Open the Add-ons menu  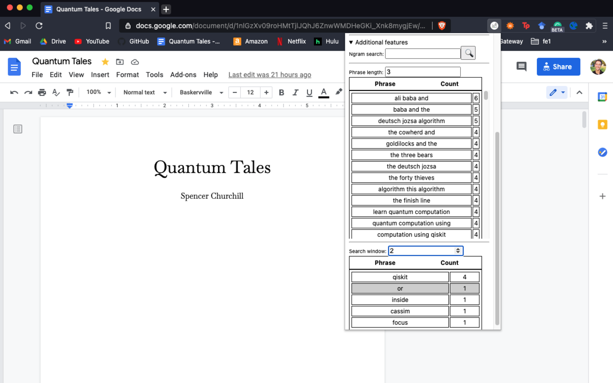(183, 75)
